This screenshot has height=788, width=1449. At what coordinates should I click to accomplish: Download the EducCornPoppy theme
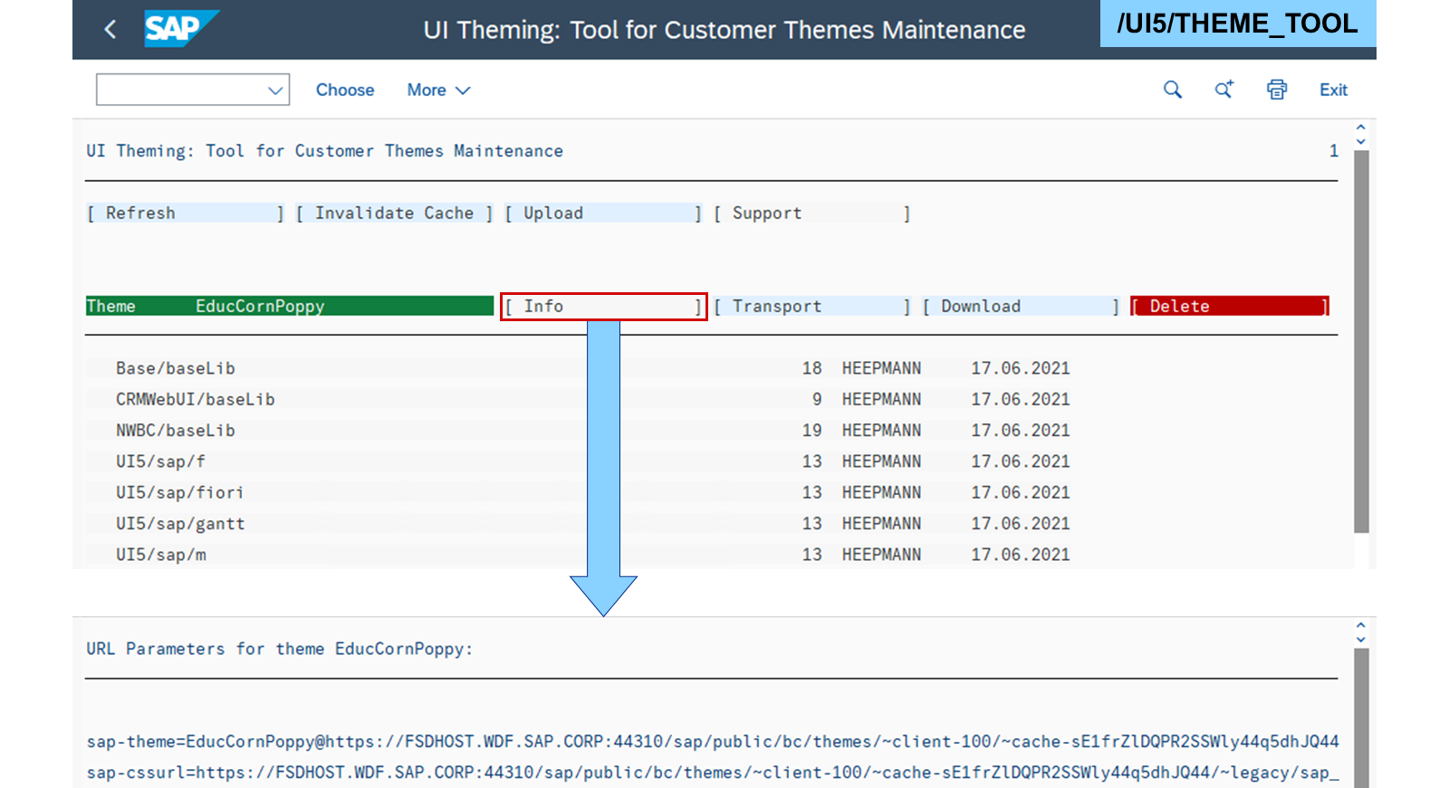coord(1021,307)
